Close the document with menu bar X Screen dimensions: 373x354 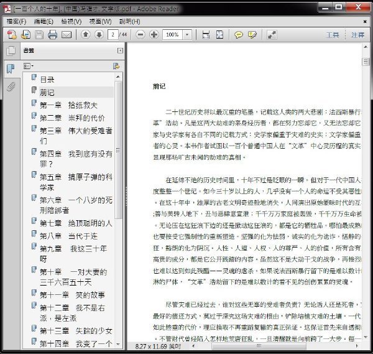[x=365, y=22]
